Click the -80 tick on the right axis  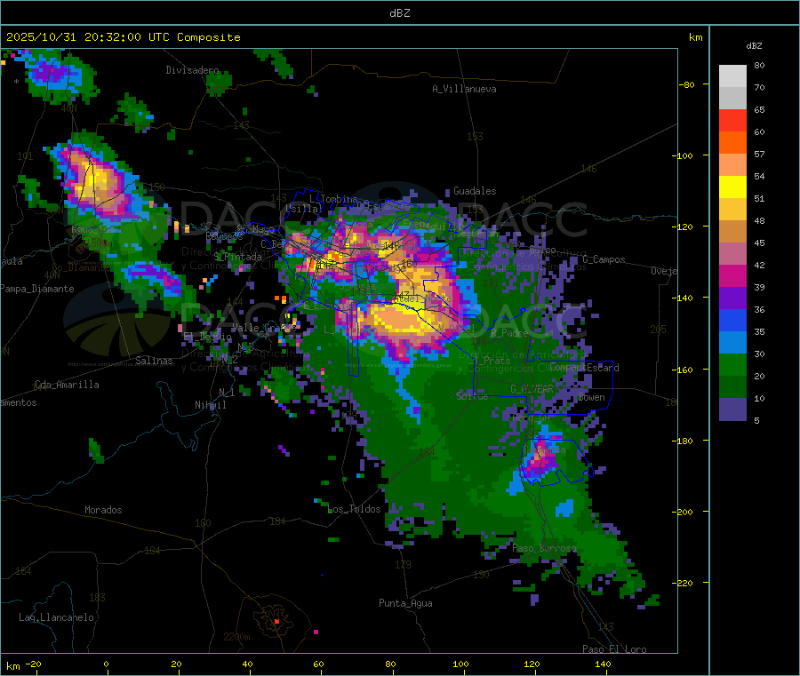click(x=687, y=84)
